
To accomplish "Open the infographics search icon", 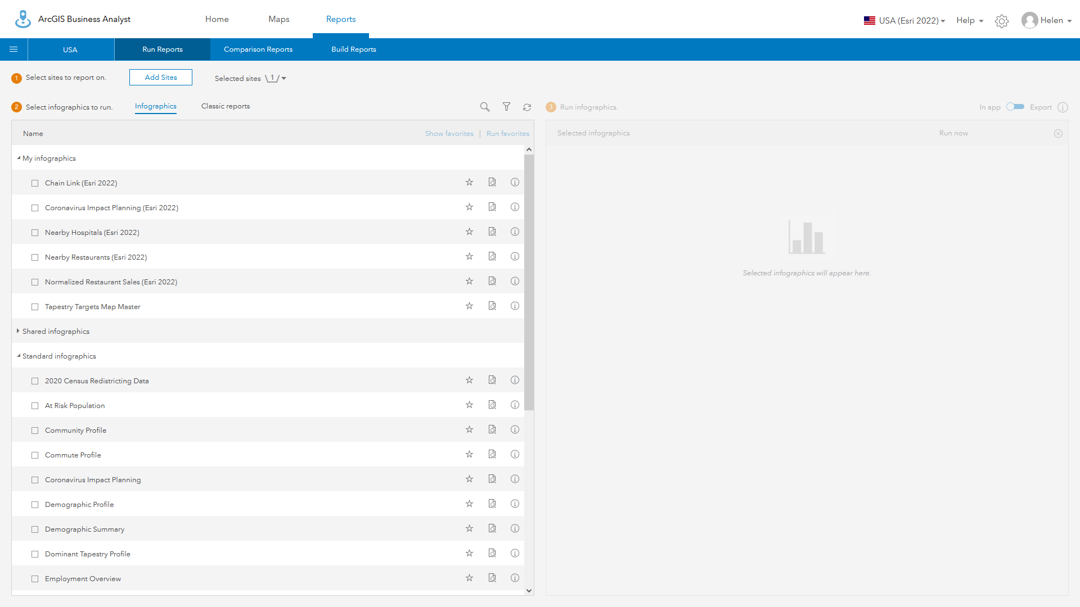I will point(484,107).
